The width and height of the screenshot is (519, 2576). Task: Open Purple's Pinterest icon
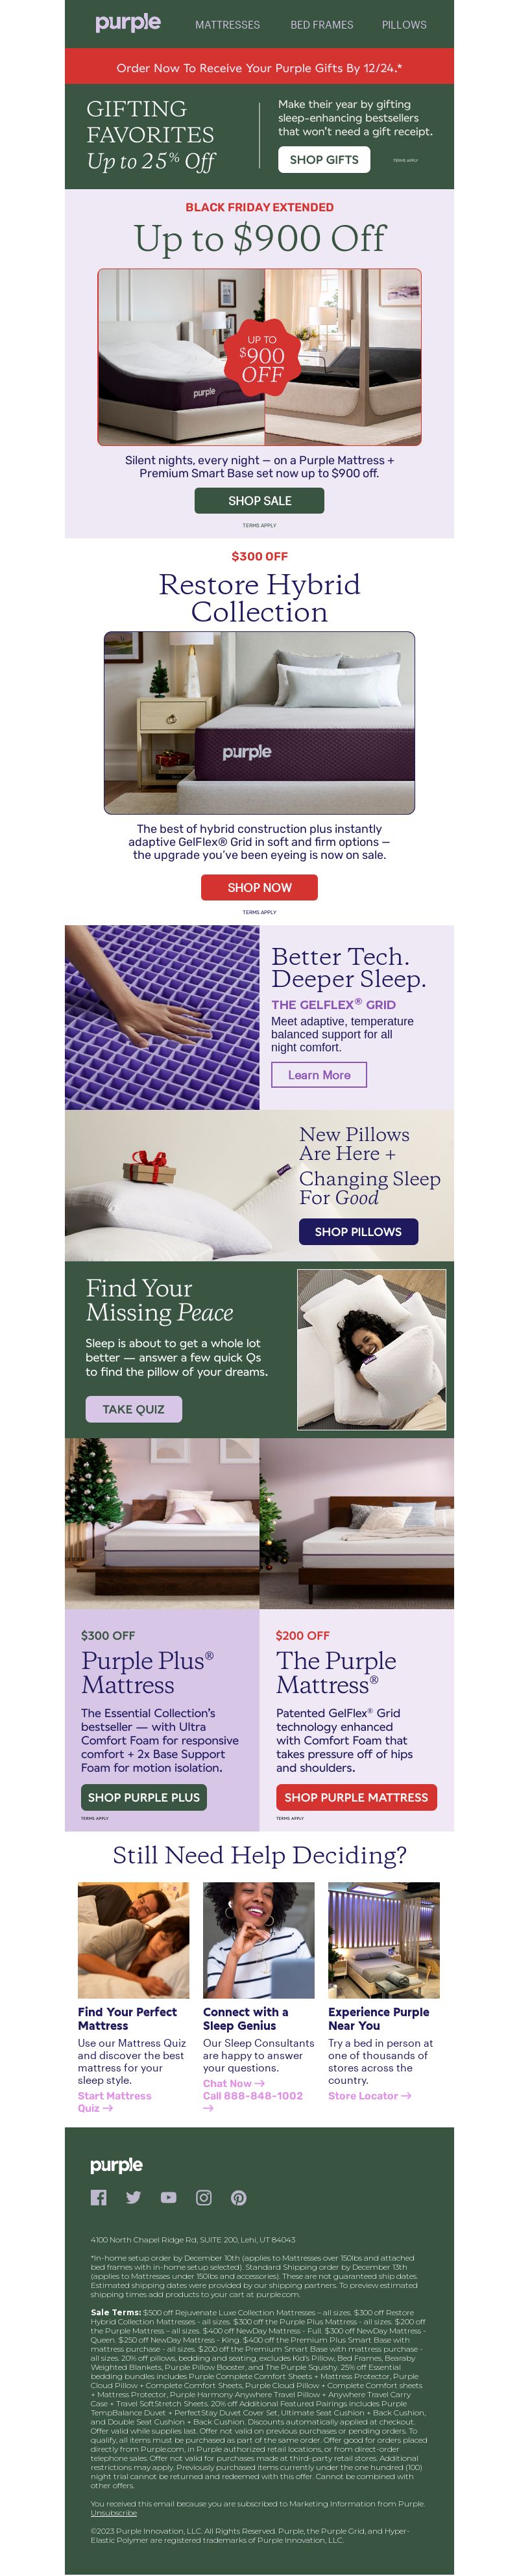(x=239, y=2197)
